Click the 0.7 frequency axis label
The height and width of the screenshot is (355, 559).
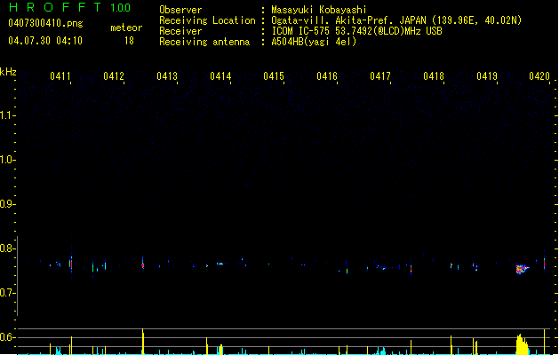(6, 293)
